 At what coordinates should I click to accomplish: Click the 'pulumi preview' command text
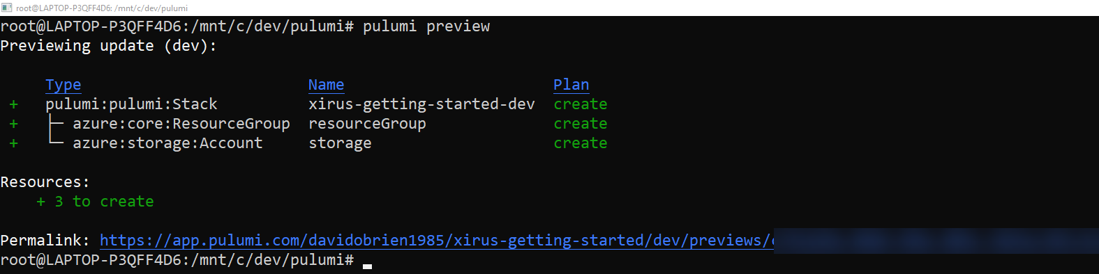click(426, 26)
